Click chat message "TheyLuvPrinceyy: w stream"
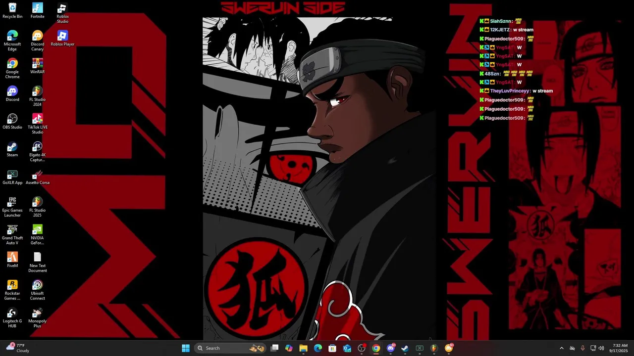Viewport: 634px width, 356px height. 516,91
